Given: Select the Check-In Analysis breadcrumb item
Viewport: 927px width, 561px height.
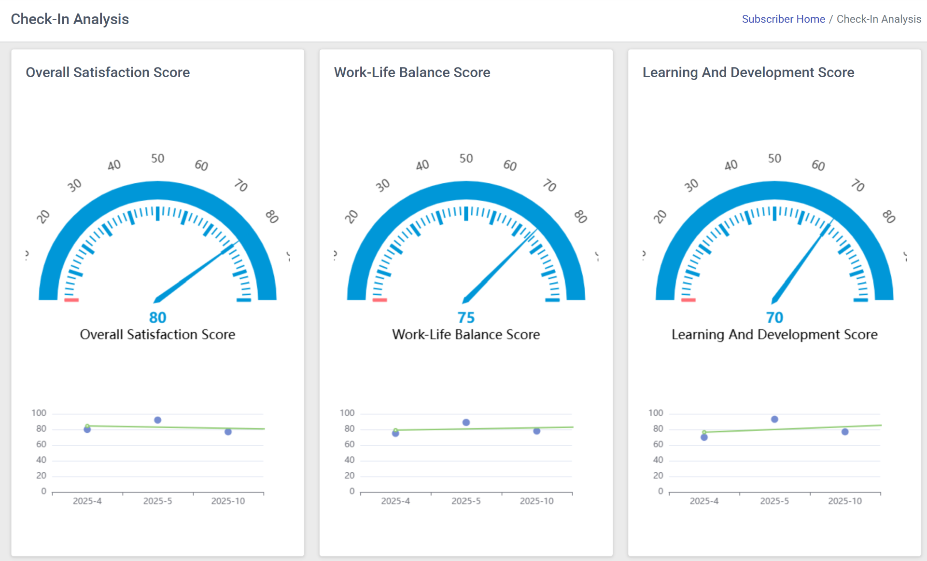Looking at the screenshot, I should pyautogui.click(x=879, y=19).
